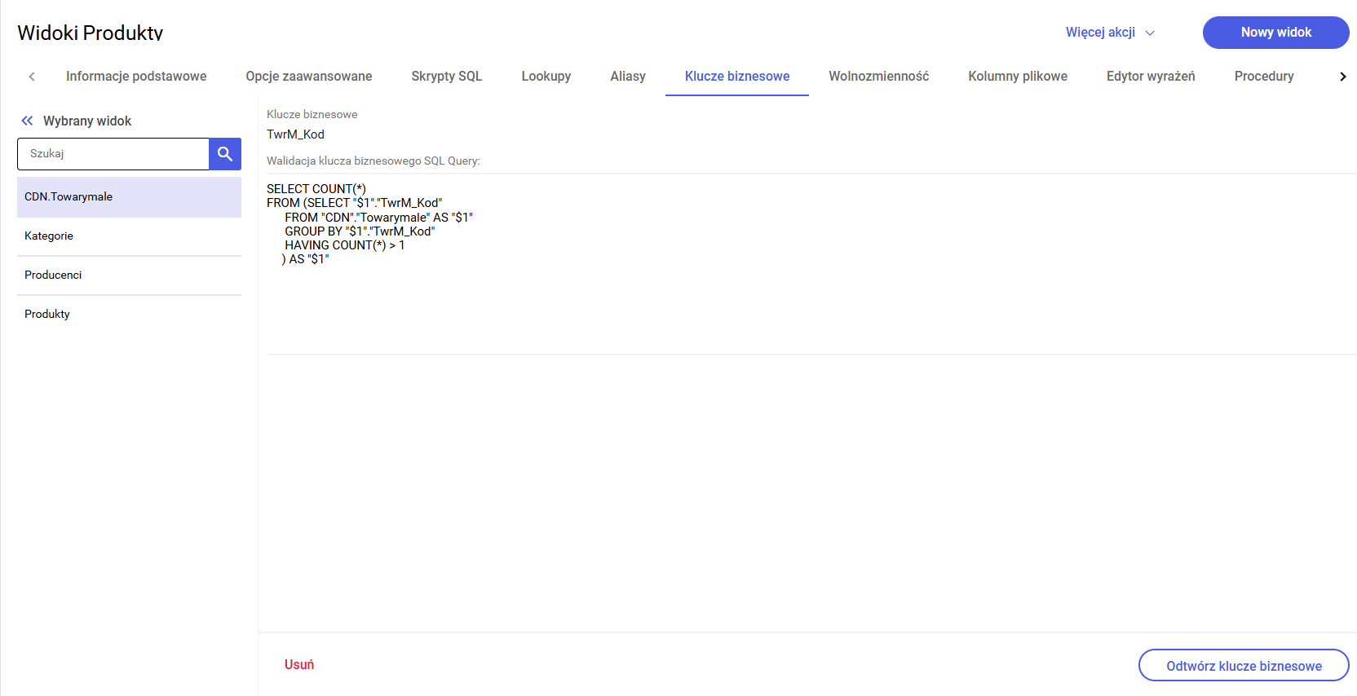This screenshot has height=696, width=1357.
Task: Click the GROUP BY query line
Action: pyautogui.click(x=360, y=231)
